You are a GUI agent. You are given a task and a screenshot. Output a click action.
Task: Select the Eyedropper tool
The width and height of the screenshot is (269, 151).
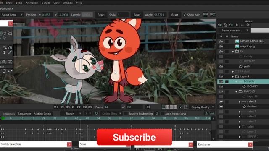(10, 52)
